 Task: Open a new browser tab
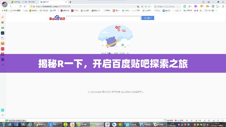(x=70, y=2)
